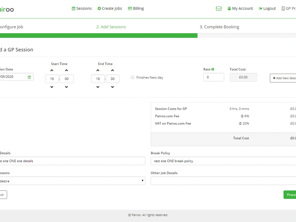Tick the Finishes Next day checkbox
This screenshot has height=222, width=296.
click(x=133, y=77)
